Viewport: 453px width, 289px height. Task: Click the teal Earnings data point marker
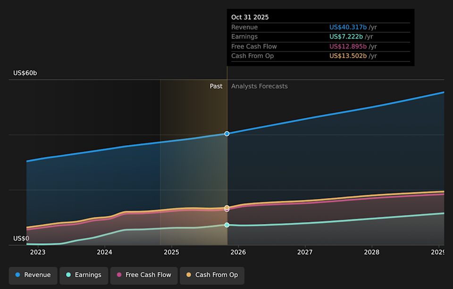click(x=227, y=225)
